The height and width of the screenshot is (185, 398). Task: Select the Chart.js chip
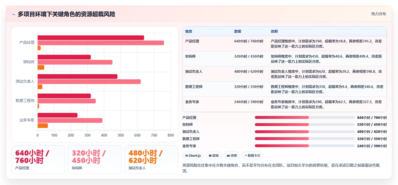193,156
